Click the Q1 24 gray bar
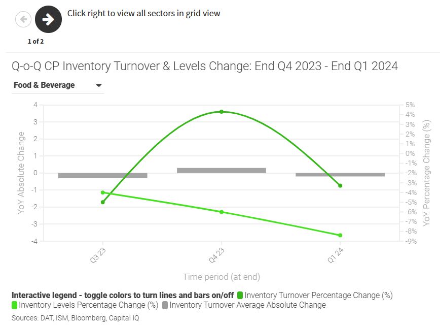 point(340,175)
